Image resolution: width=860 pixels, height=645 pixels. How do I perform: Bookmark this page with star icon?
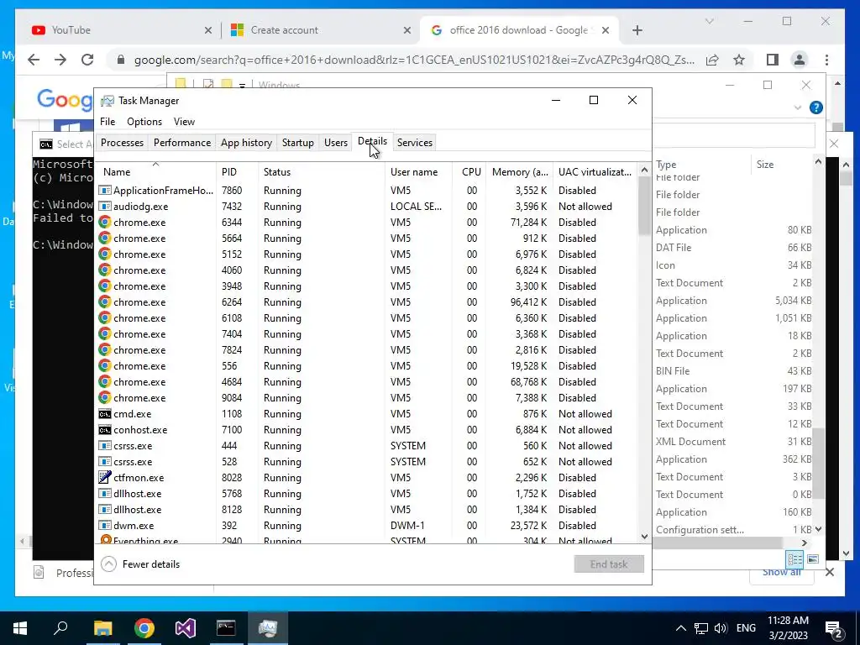[x=739, y=60]
